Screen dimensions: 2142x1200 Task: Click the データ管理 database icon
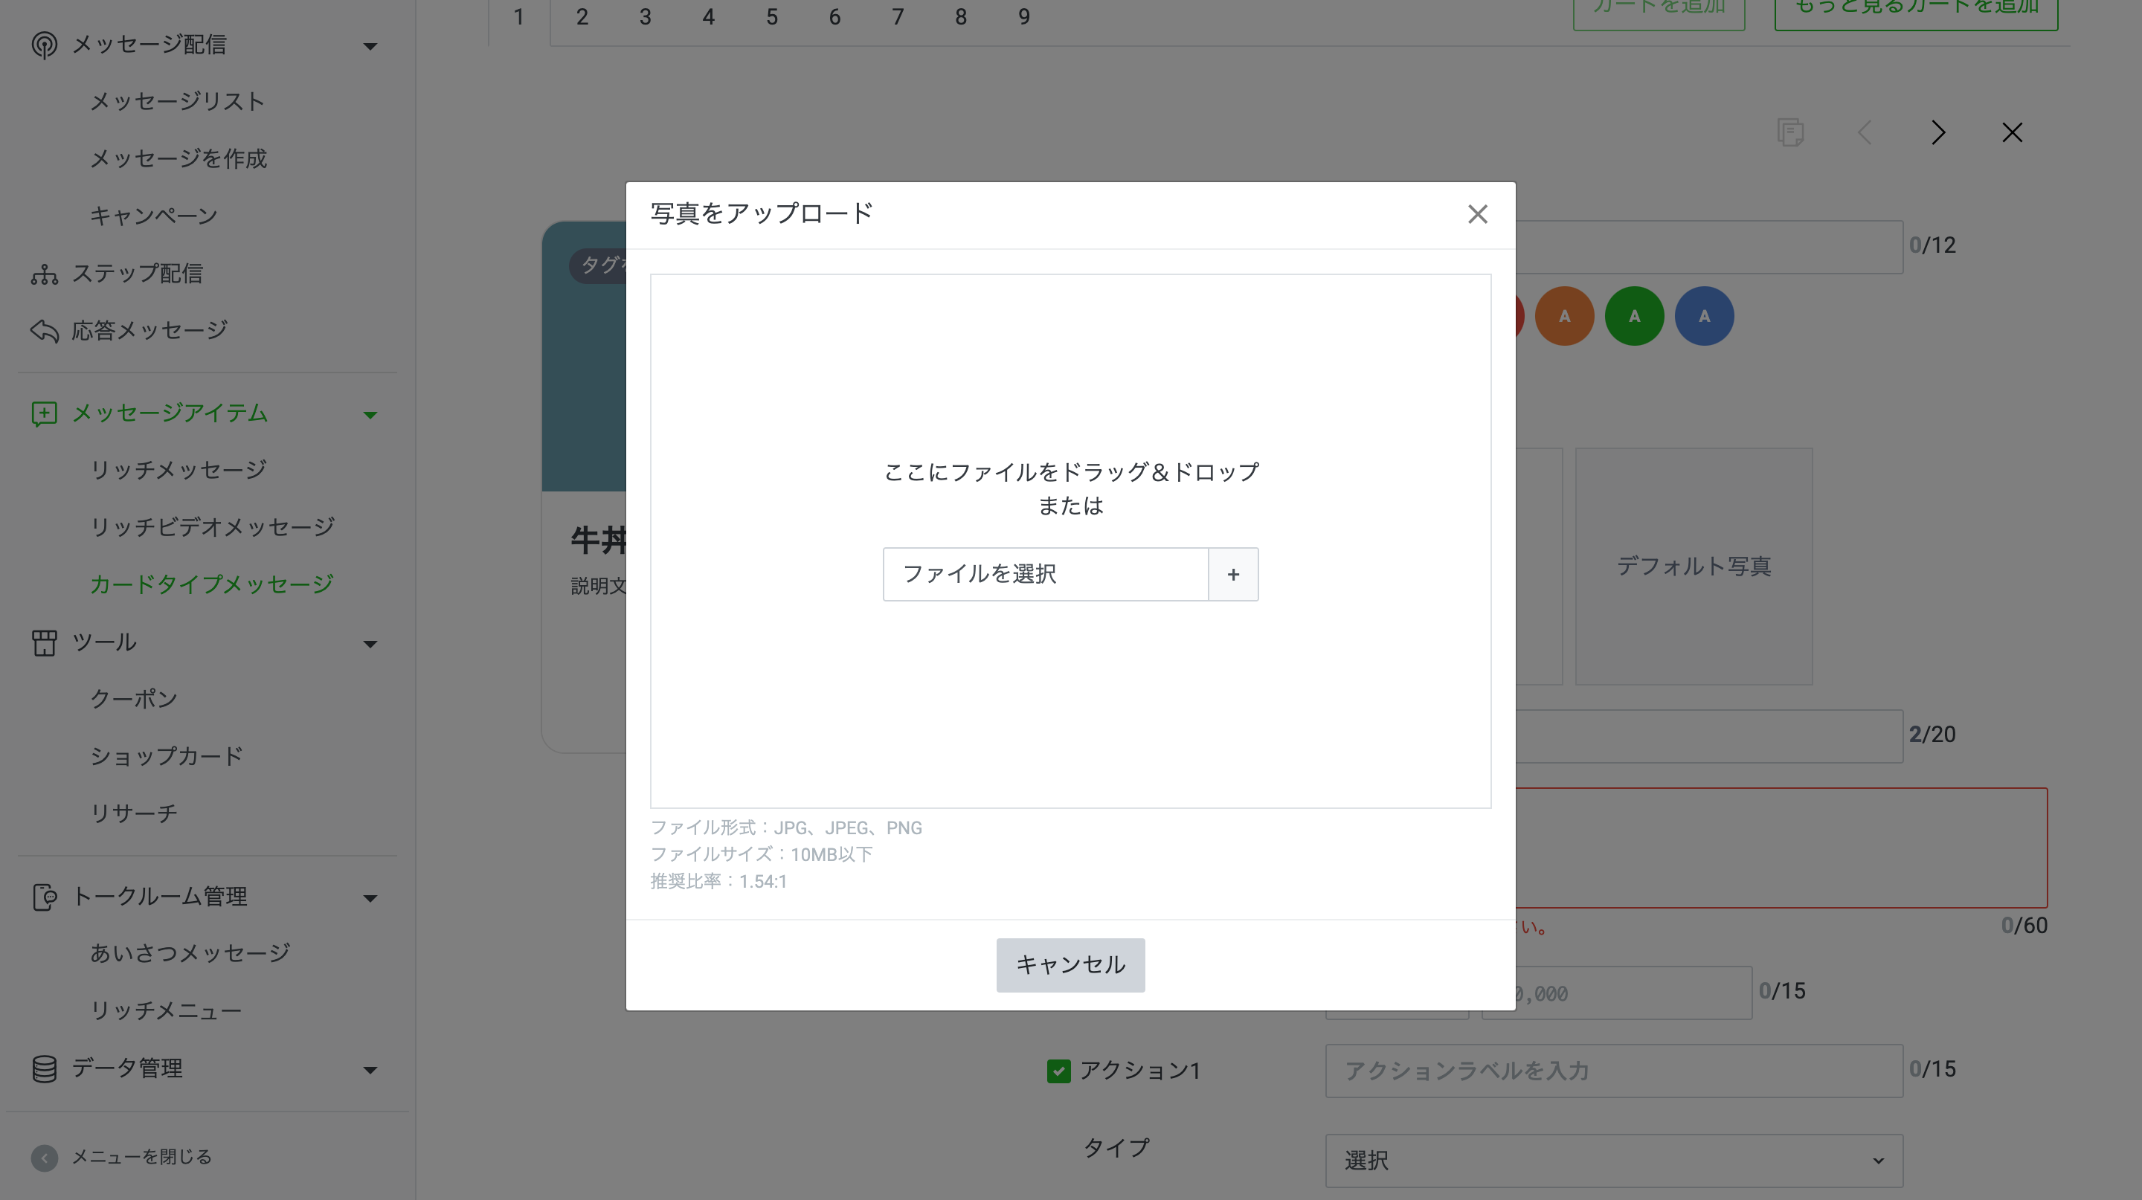tap(44, 1068)
